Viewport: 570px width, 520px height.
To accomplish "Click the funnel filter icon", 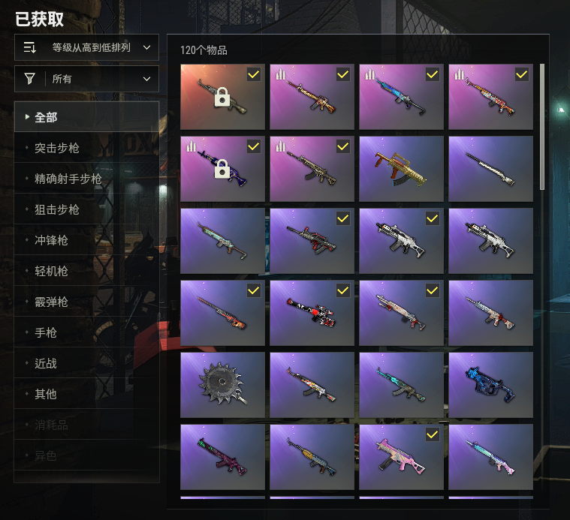I will tap(29, 79).
